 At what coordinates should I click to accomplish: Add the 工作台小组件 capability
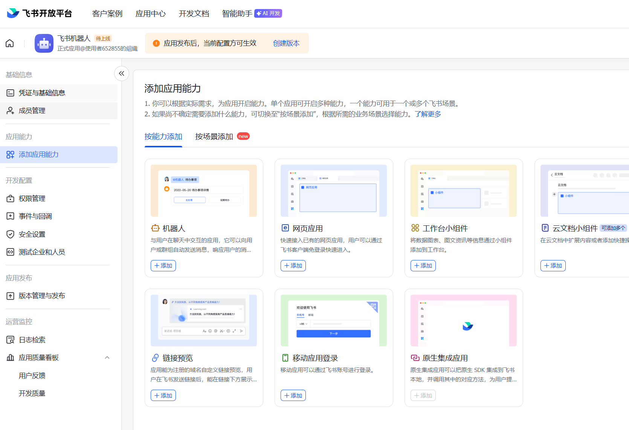coord(423,266)
